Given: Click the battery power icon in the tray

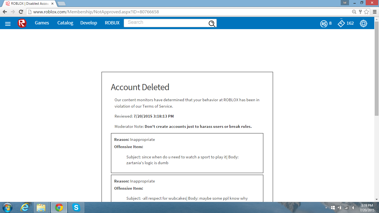Looking at the screenshot, I should tap(339, 208).
